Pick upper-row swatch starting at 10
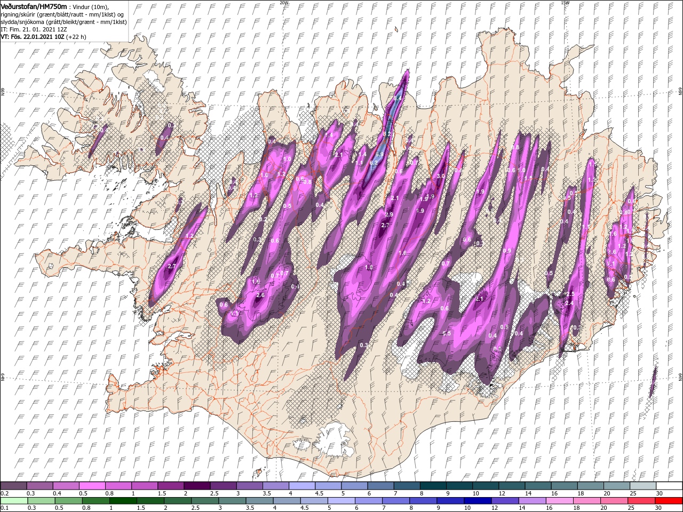 (486, 485)
